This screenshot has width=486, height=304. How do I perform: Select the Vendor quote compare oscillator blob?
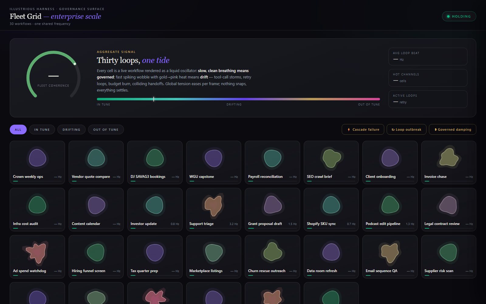pos(96,158)
